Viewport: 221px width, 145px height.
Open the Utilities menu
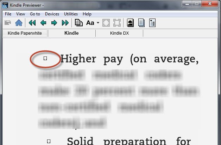coord(71,14)
